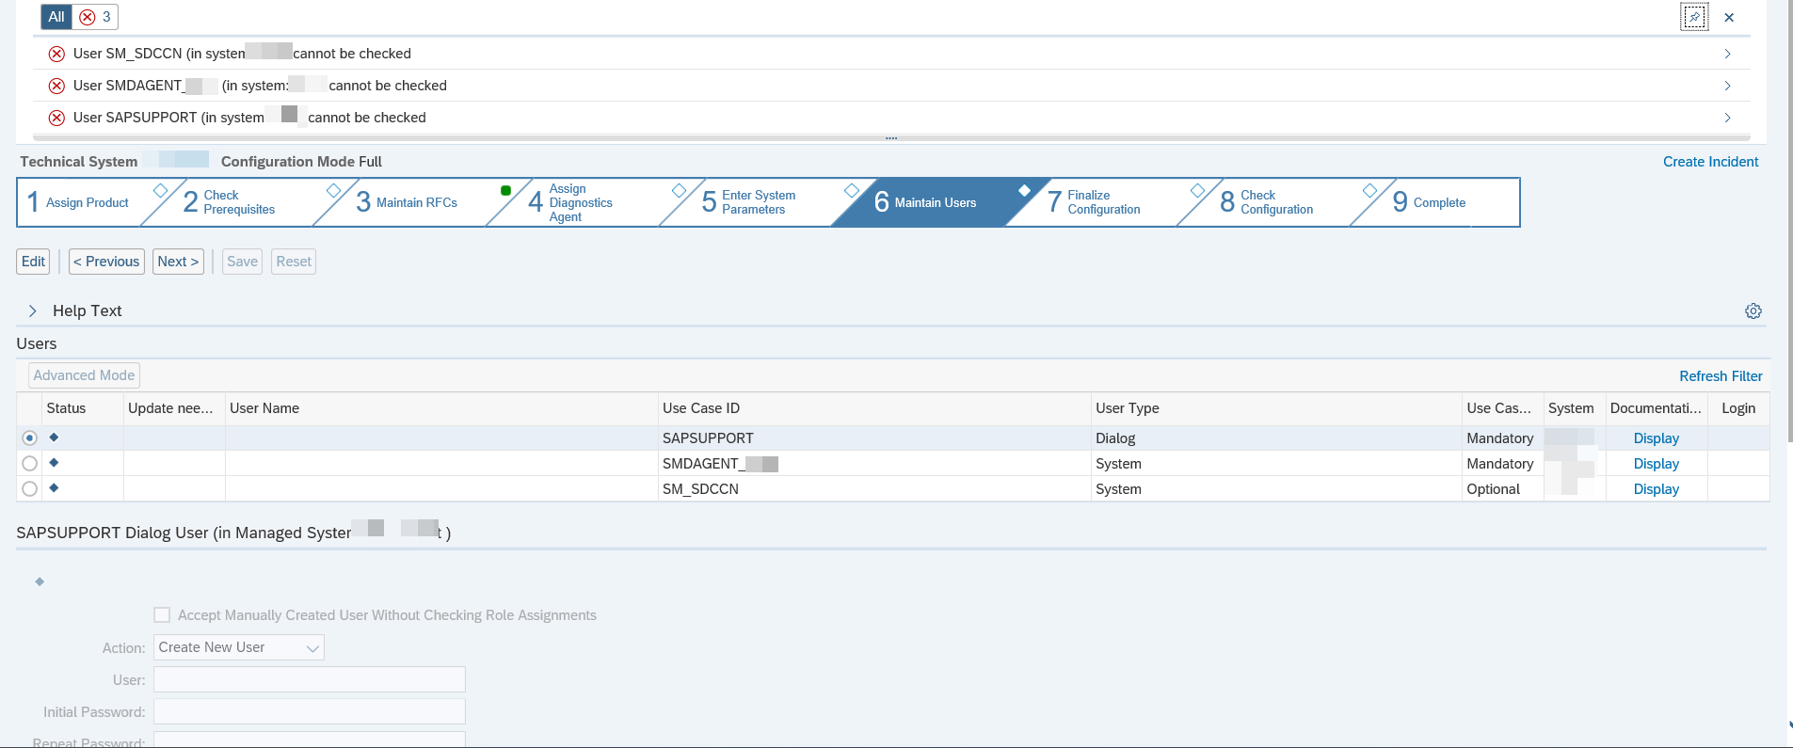This screenshot has width=1793, height=748.
Task: Expand SAPSUPPORT error message details
Action: click(1727, 118)
